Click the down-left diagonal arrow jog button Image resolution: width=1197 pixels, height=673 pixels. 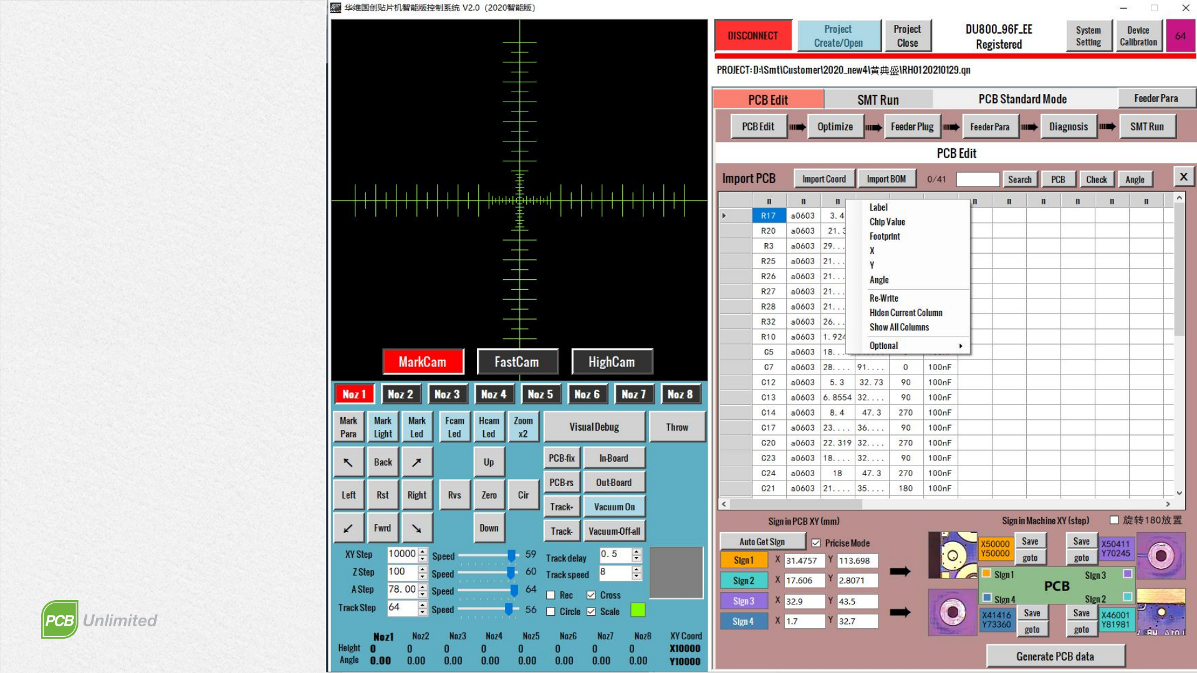click(349, 528)
